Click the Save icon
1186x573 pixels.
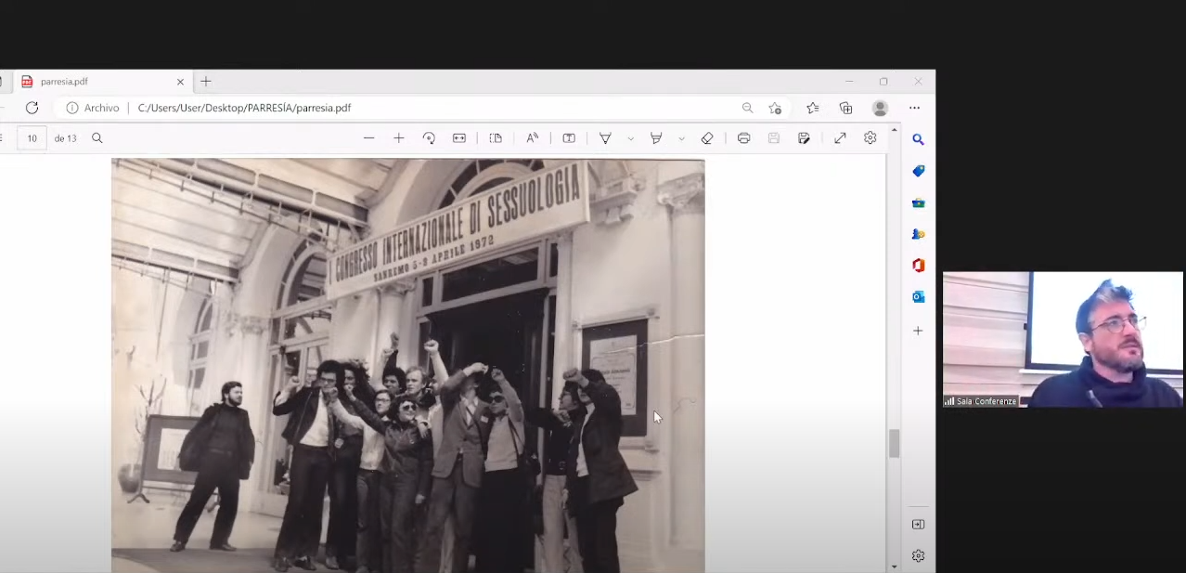(774, 138)
